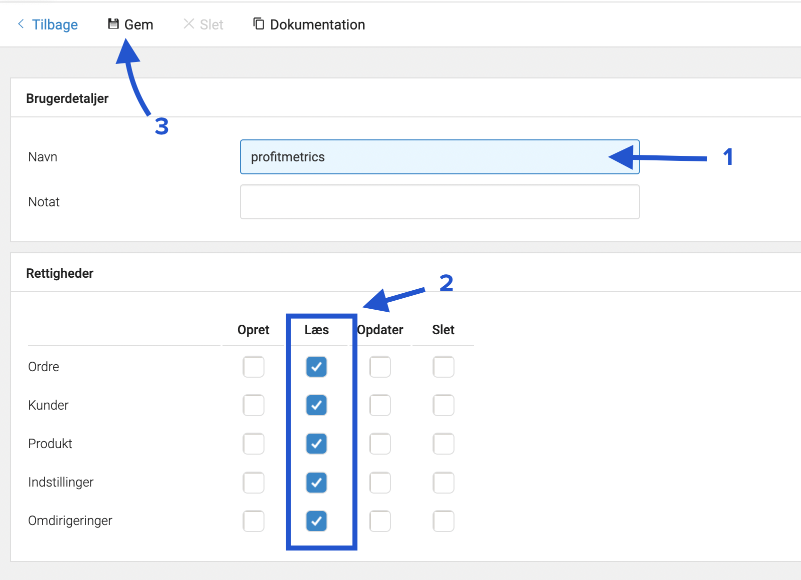Viewport: 801px width, 580px height.
Task: Click the Dokumentation copy icon
Action: point(258,23)
